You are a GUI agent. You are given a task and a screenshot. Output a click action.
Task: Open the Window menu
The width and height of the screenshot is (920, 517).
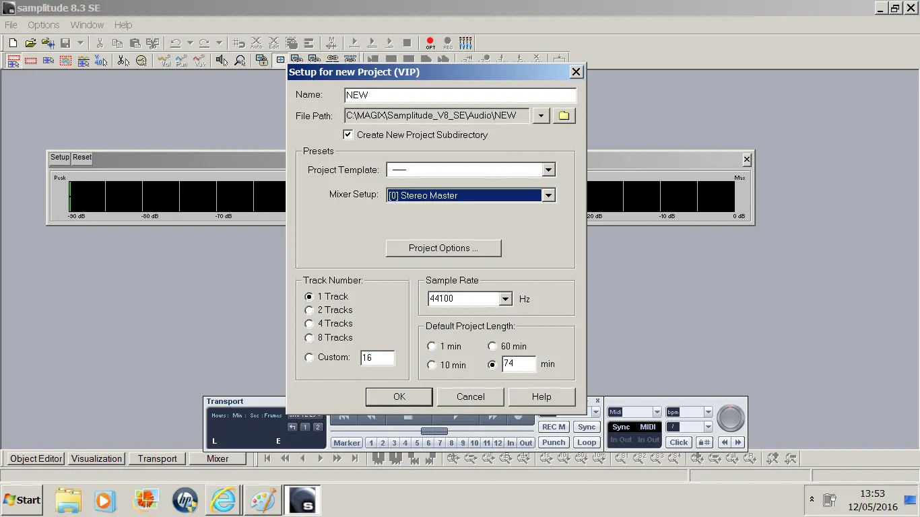[87, 25]
